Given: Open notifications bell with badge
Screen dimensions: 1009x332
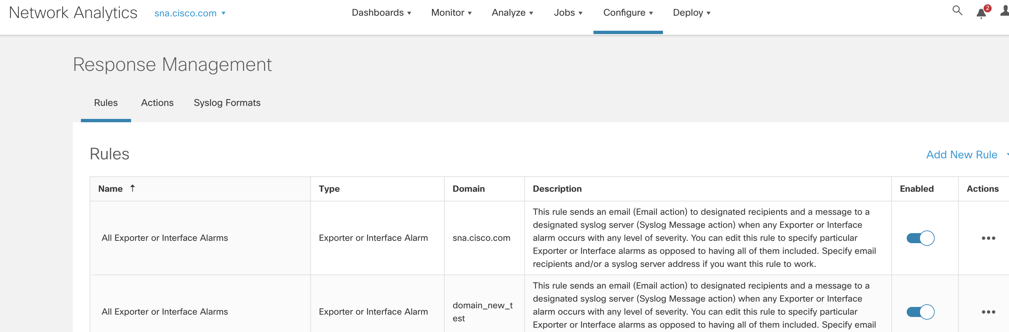Looking at the screenshot, I should tap(982, 12).
